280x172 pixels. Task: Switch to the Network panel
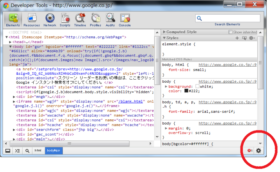(x=50, y=20)
